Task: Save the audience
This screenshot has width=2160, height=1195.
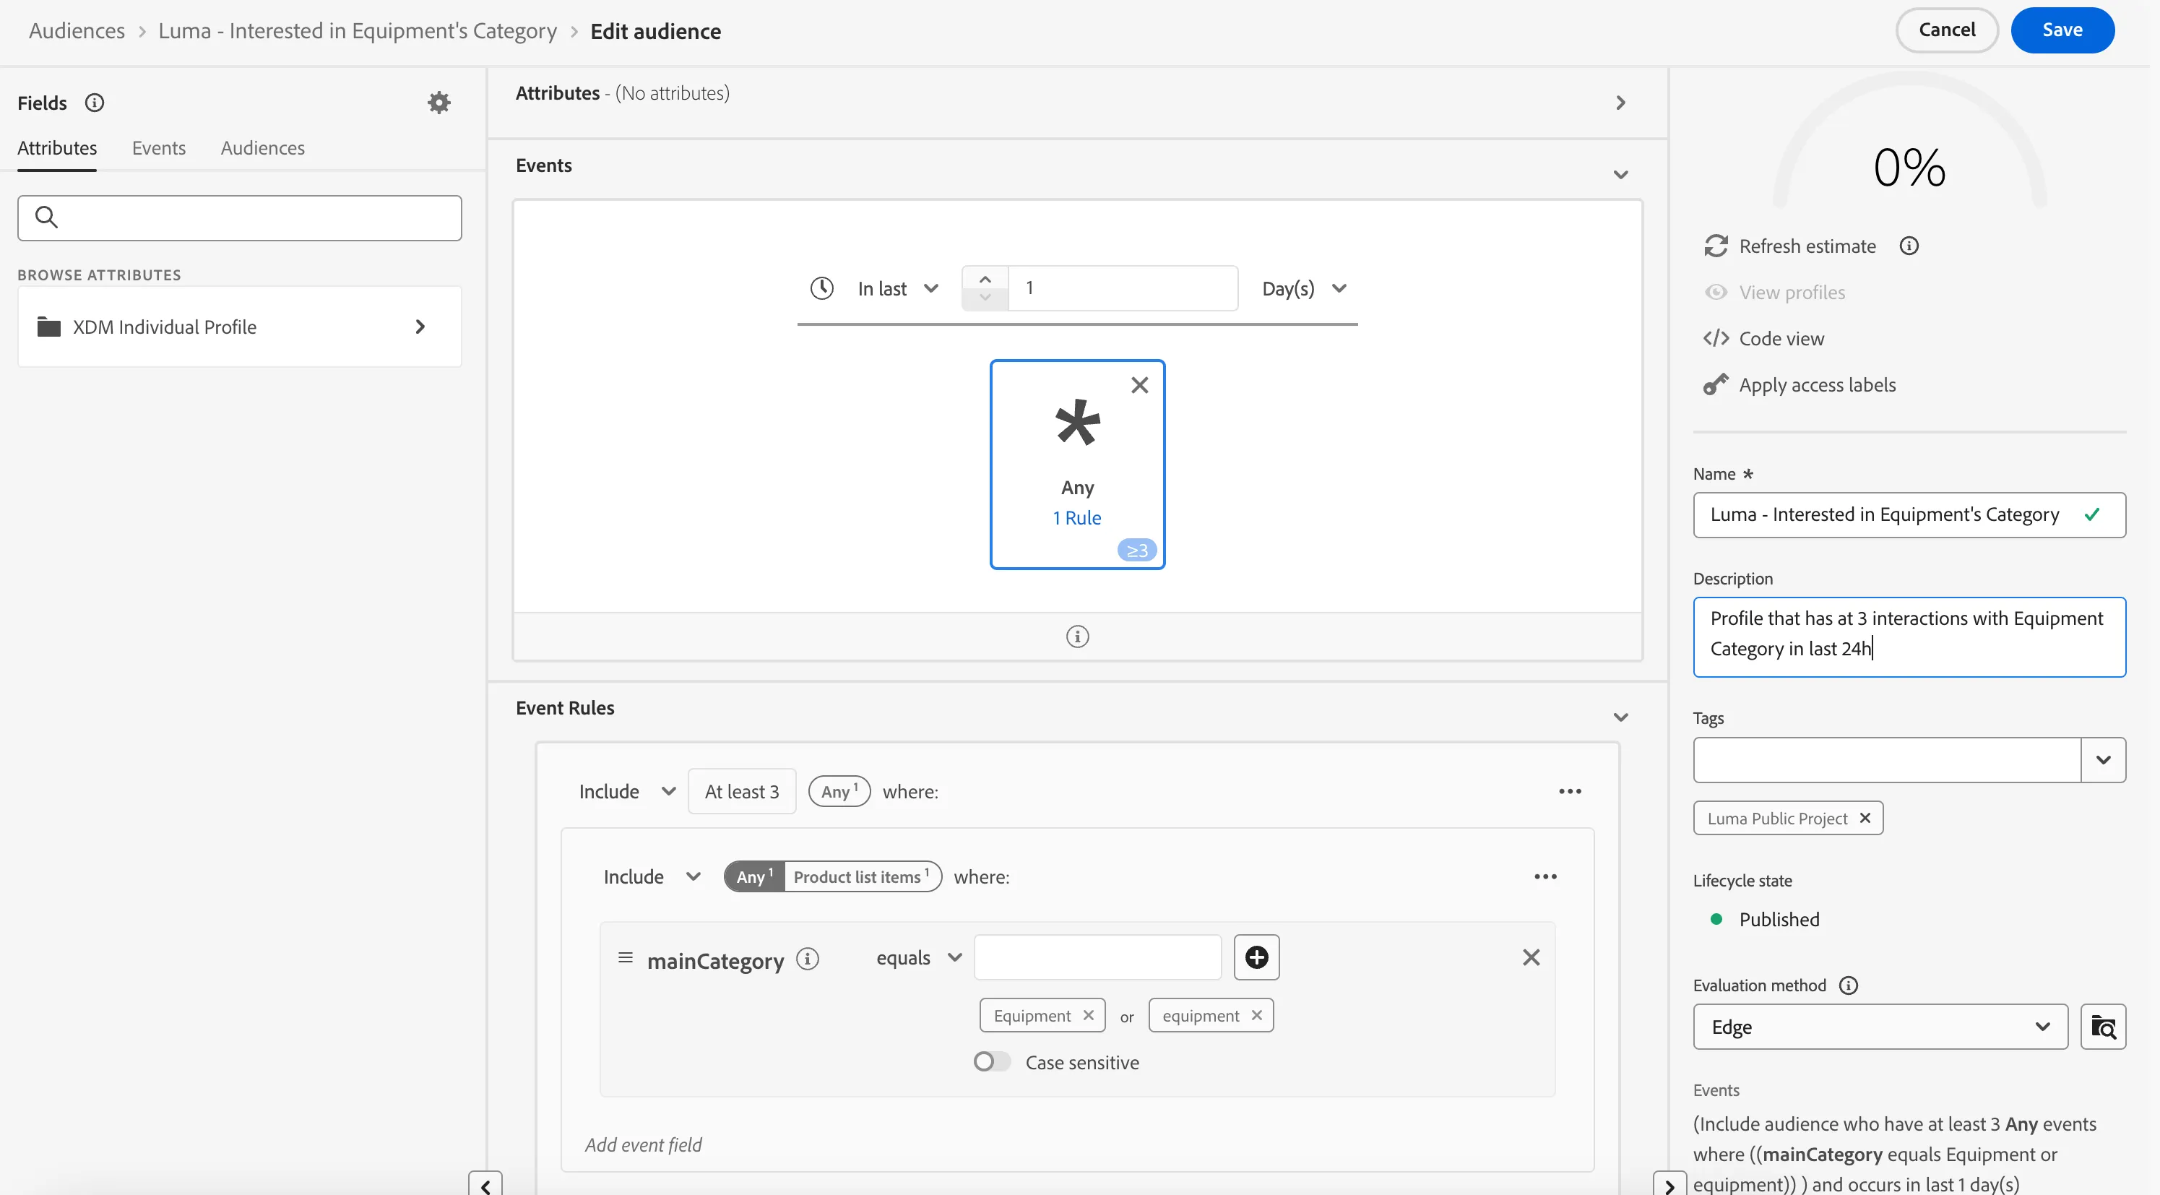Action: pos(2062,30)
